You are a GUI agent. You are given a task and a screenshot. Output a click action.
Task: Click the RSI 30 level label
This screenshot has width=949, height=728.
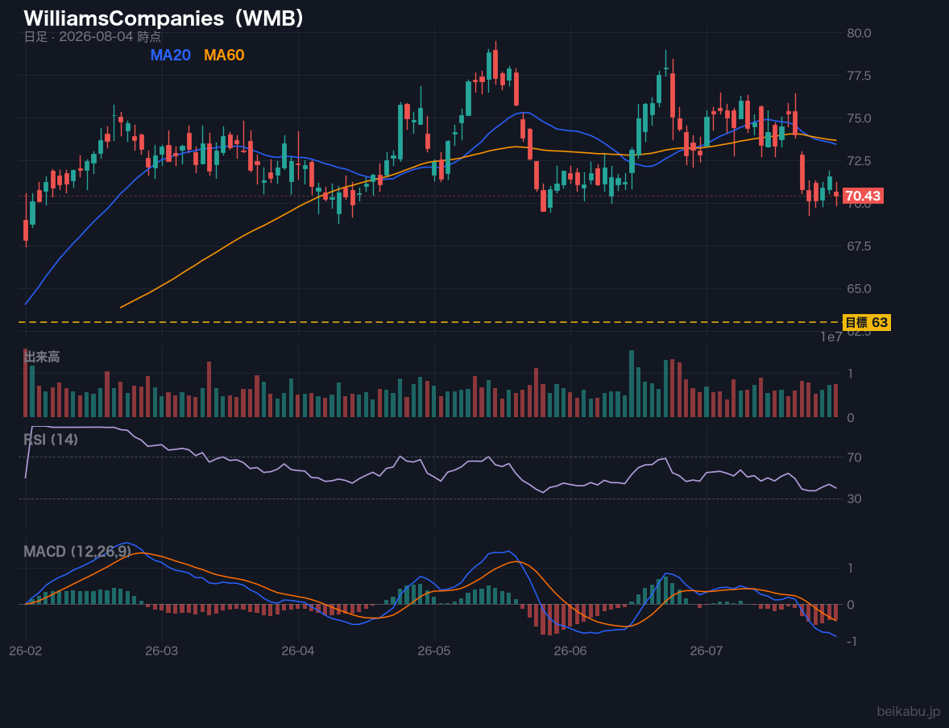[854, 498]
